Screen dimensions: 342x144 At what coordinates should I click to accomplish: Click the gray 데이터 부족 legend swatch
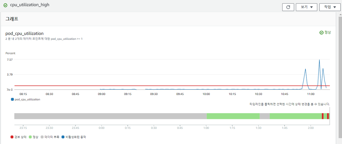coord(42,137)
